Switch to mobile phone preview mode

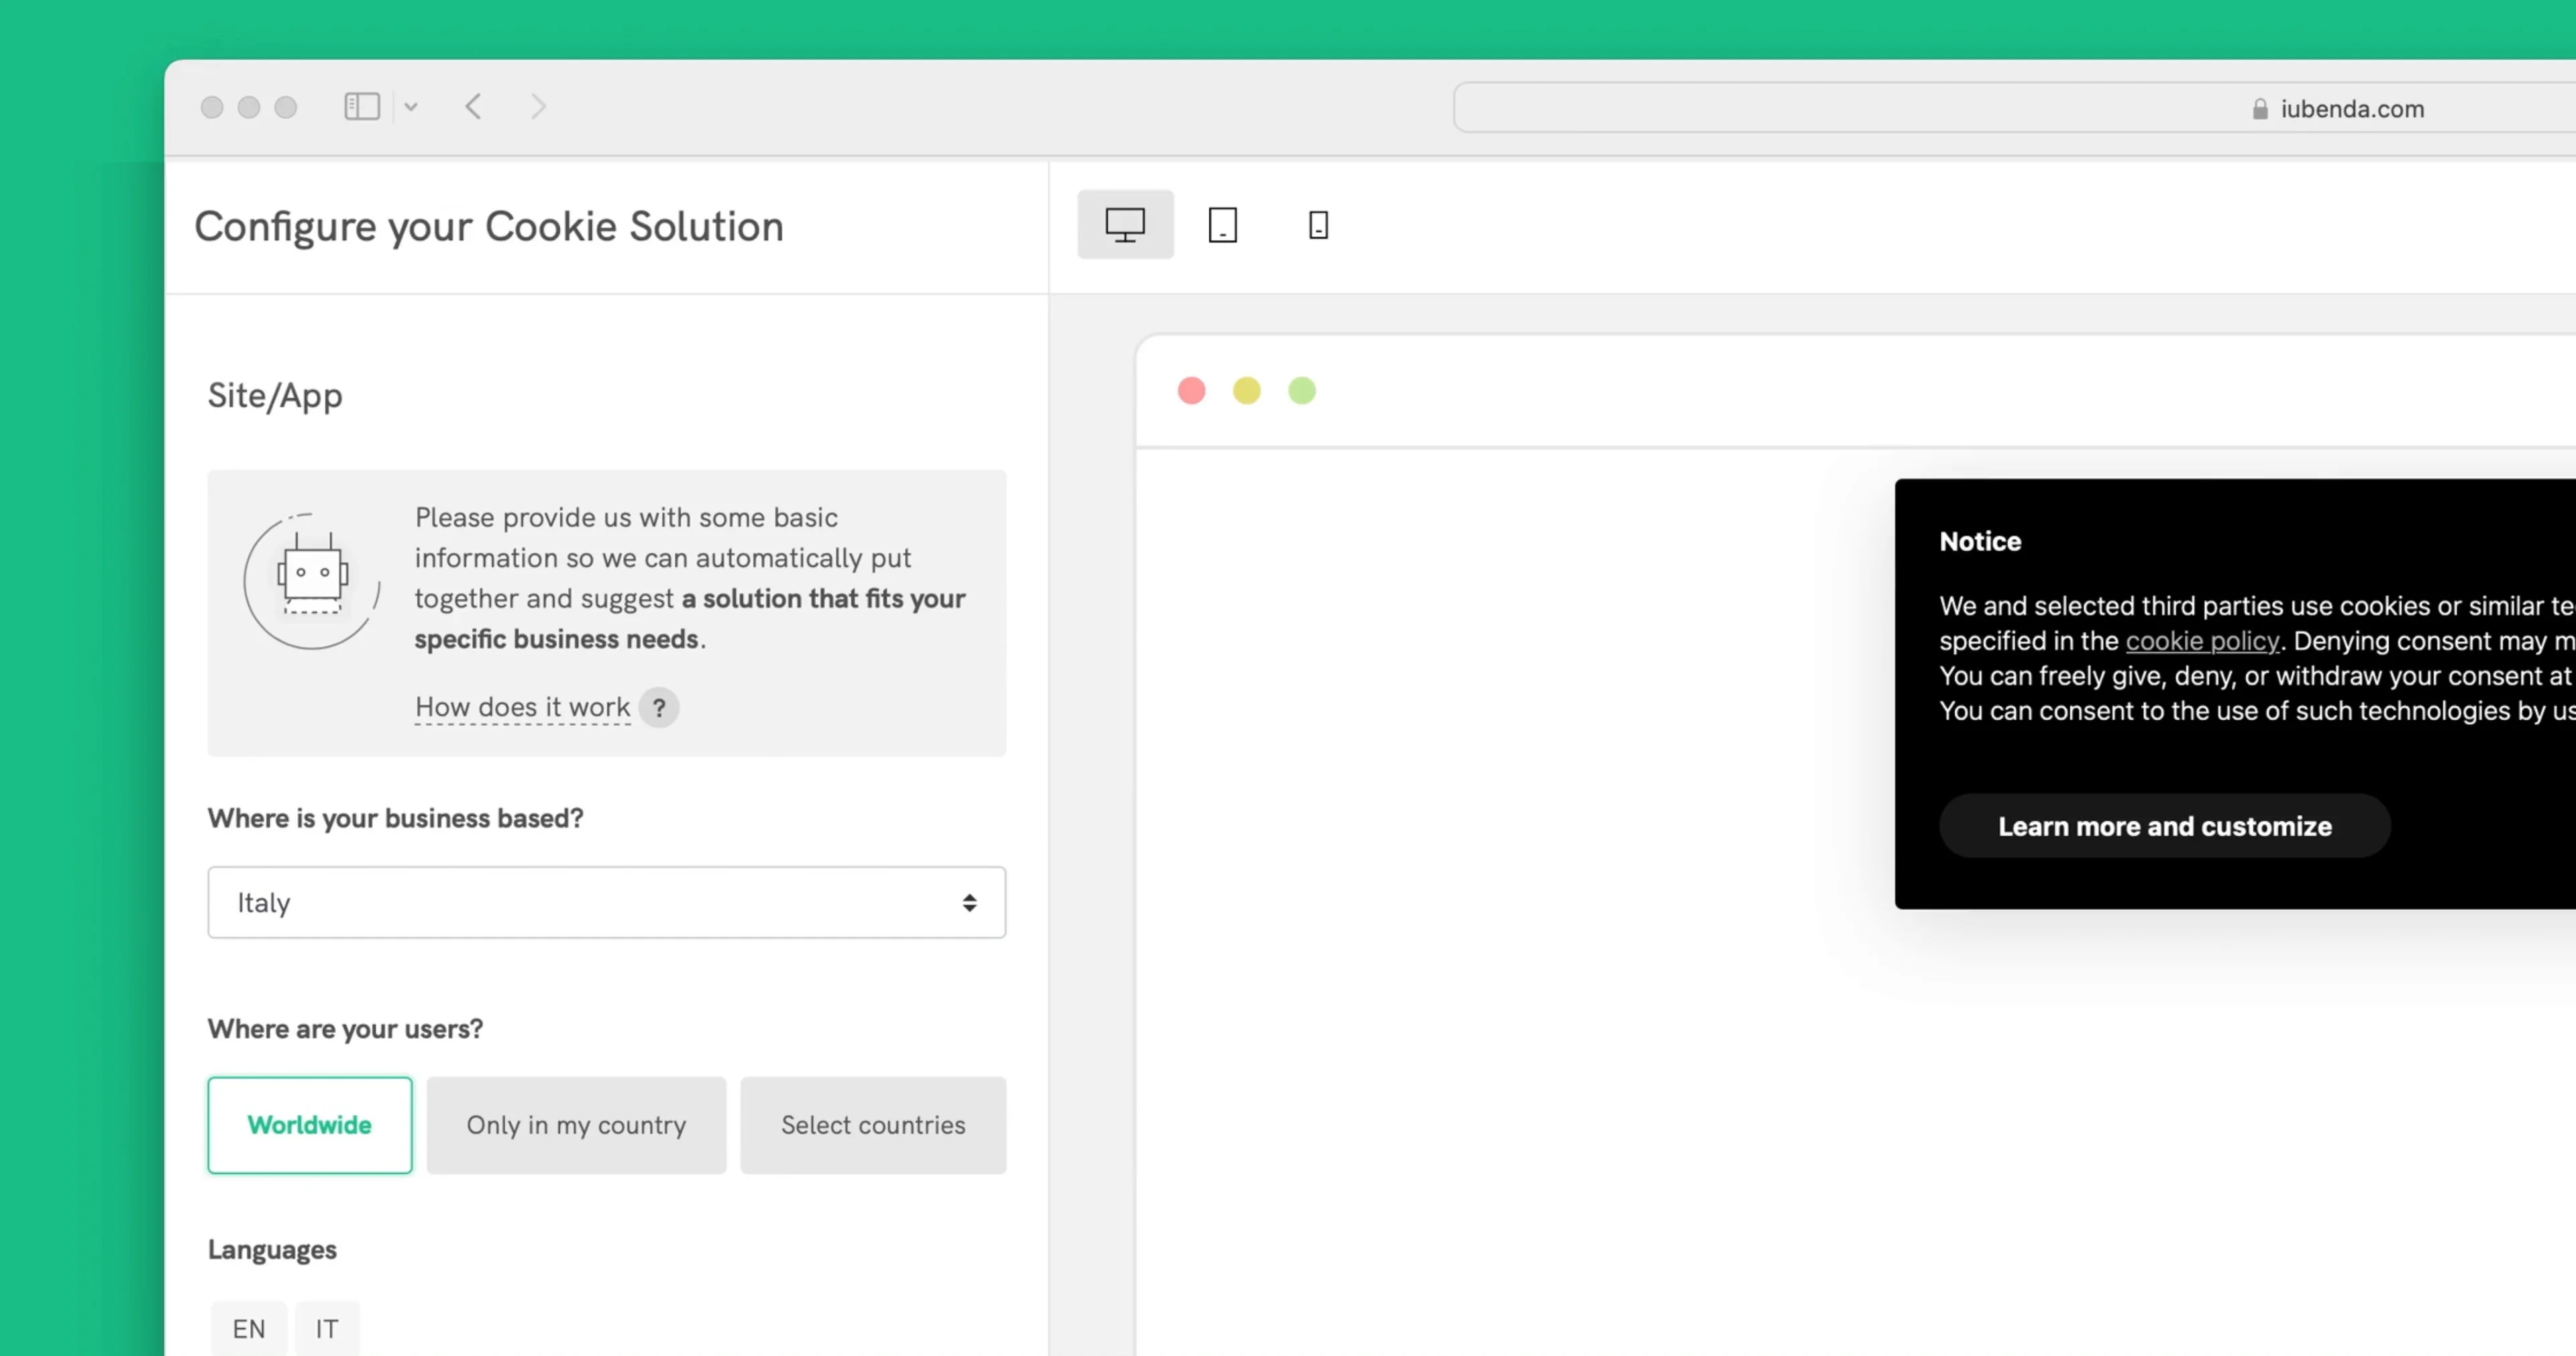(1318, 224)
